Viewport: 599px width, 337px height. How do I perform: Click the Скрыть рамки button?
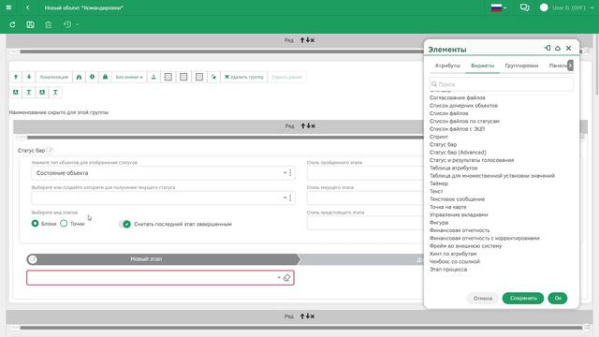click(286, 77)
